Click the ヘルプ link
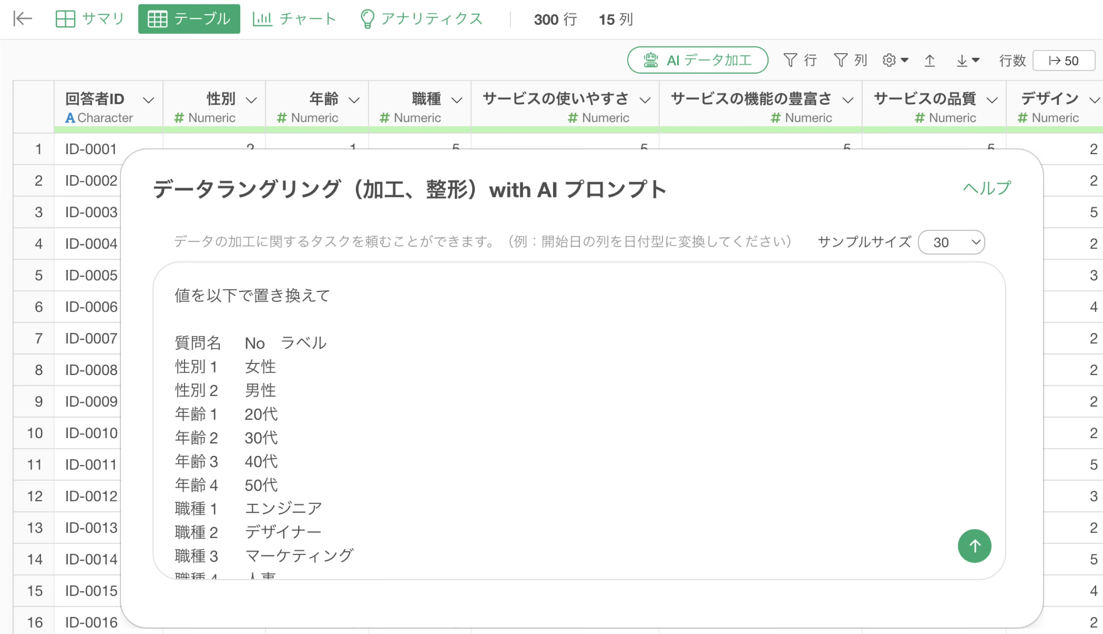Image resolution: width=1103 pixels, height=634 pixels. click(x=986, y=188)
